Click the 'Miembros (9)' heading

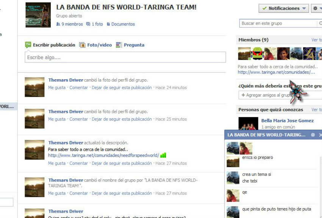(x=253, y=40)
